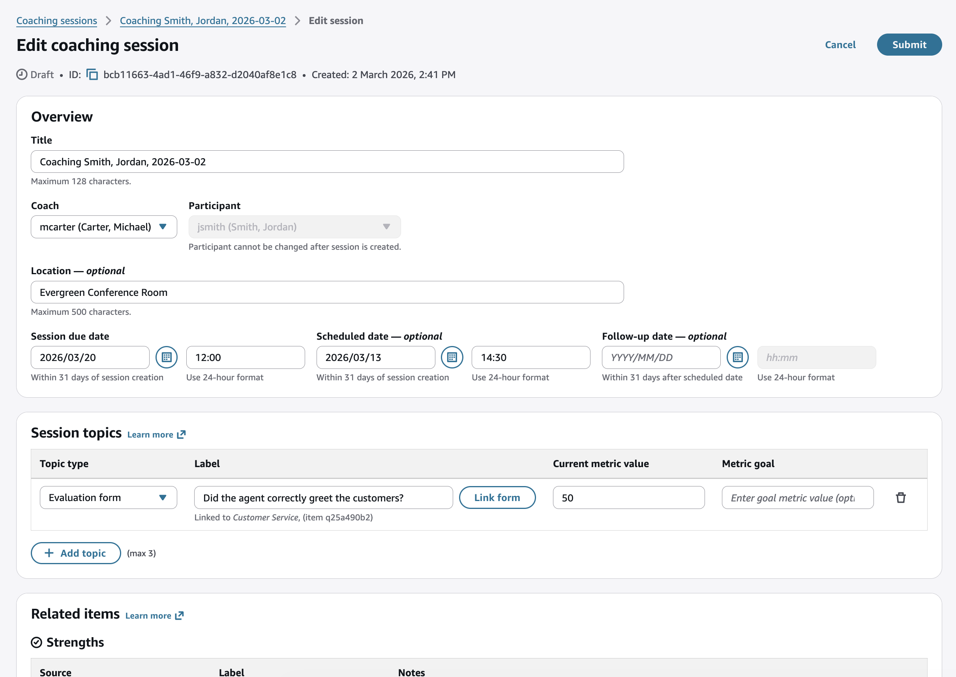The width and height of the screenshot is (956, 677).
Task: Enter a goal metric value
Action: pyautogui.click(x=797, y=497)
